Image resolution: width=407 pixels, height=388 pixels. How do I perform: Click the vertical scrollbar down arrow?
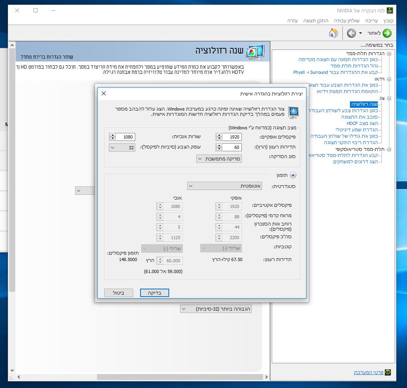(12, 370)
